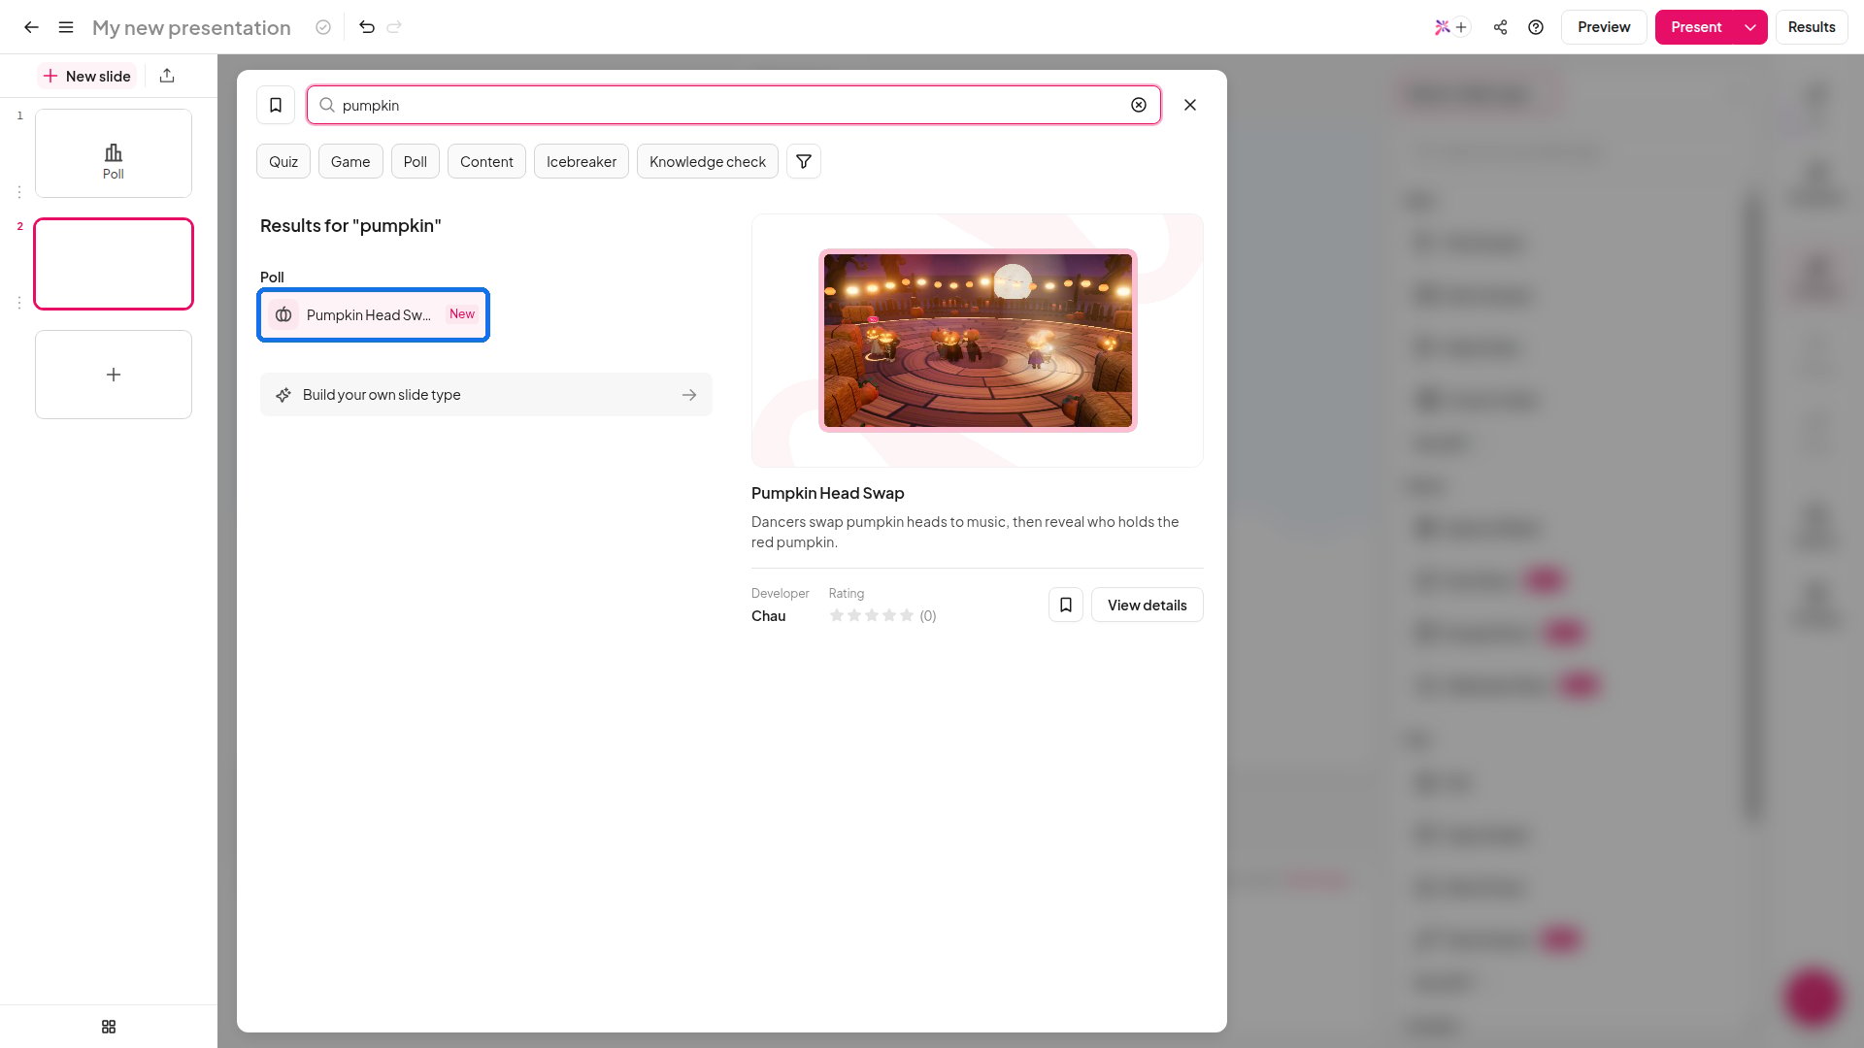Click developer name Chau
1864x1048 pixels.
(x=768, y=616)
